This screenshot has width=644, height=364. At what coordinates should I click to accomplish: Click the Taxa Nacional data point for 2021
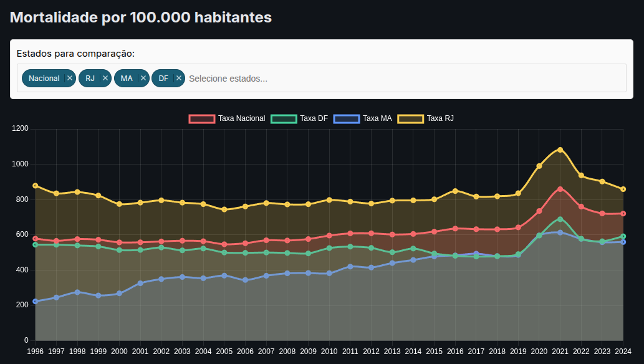pos(560,189)
